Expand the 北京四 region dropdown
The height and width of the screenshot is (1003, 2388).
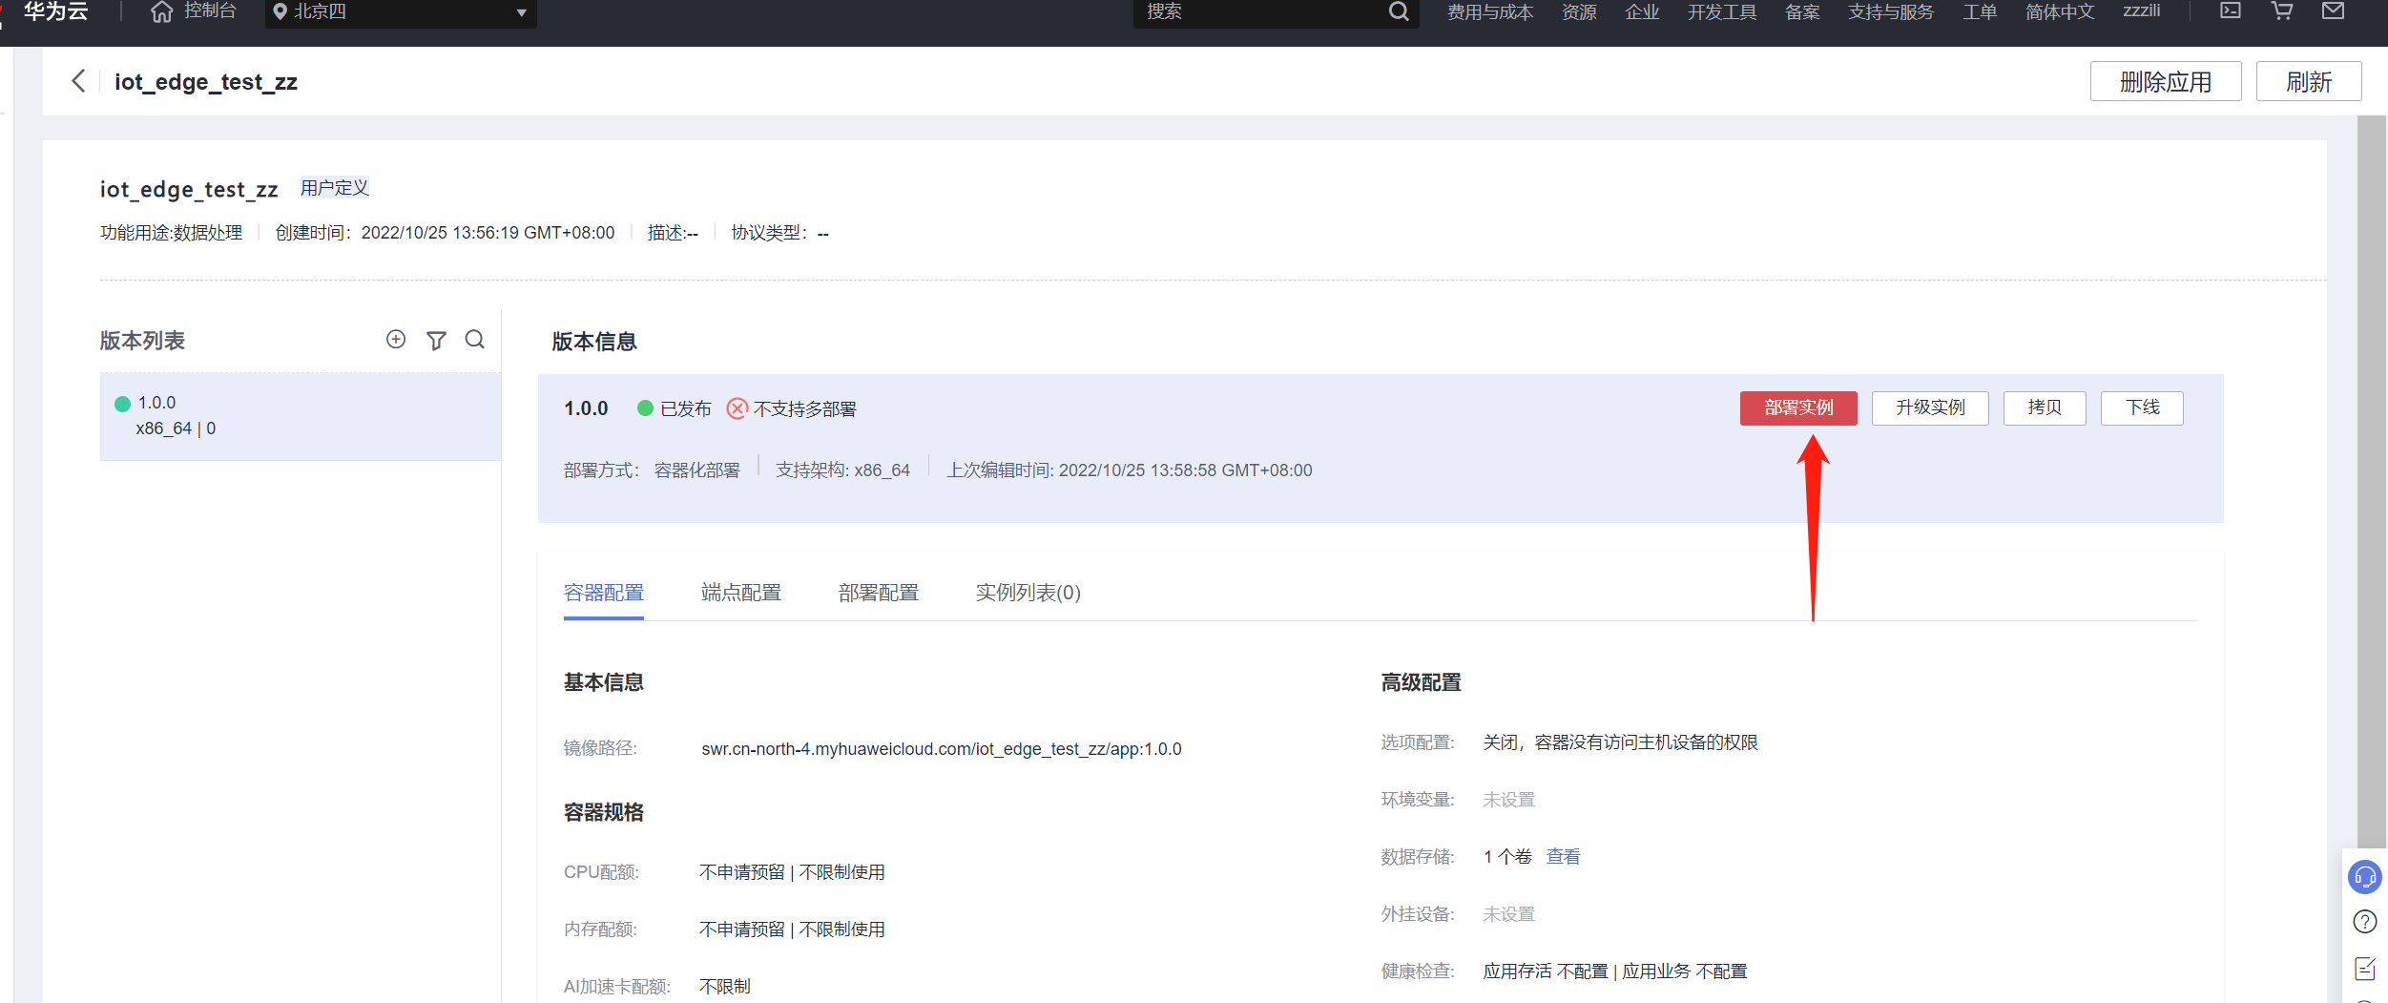click(401, 12)
